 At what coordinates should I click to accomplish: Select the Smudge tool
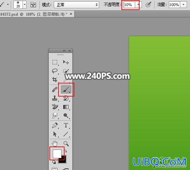coord(55,116)
